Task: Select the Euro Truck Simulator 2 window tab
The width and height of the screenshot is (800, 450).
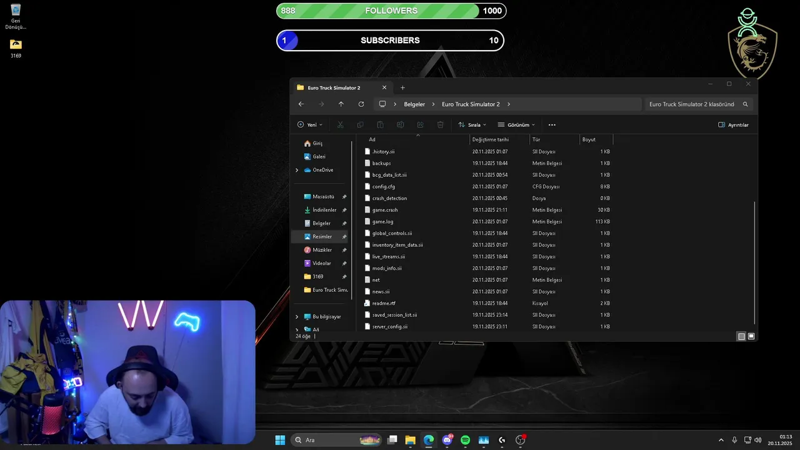Action: click(342, 87)
